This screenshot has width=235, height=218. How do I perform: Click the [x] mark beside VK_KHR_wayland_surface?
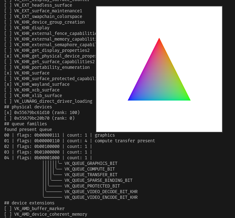[x=8, y=84]
